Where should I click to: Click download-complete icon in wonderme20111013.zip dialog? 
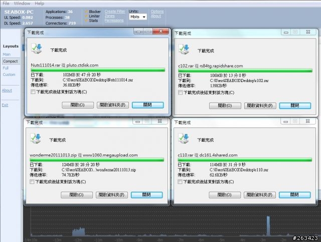click(36, 138)
